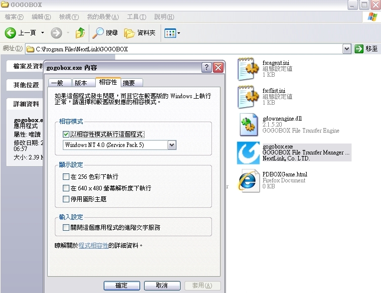Open the 工具(T) menu
Image resolution: width=381 pixels, height=293 pixels.
coord(137,17)
